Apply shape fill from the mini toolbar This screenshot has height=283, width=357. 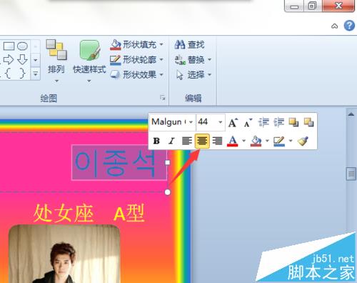coord(256,141)
